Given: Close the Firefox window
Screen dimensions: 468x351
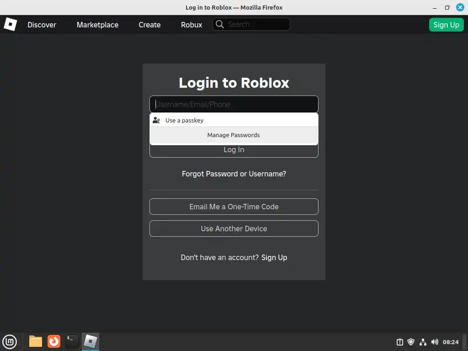Looking at the screenshot, I should coord(460,7).
